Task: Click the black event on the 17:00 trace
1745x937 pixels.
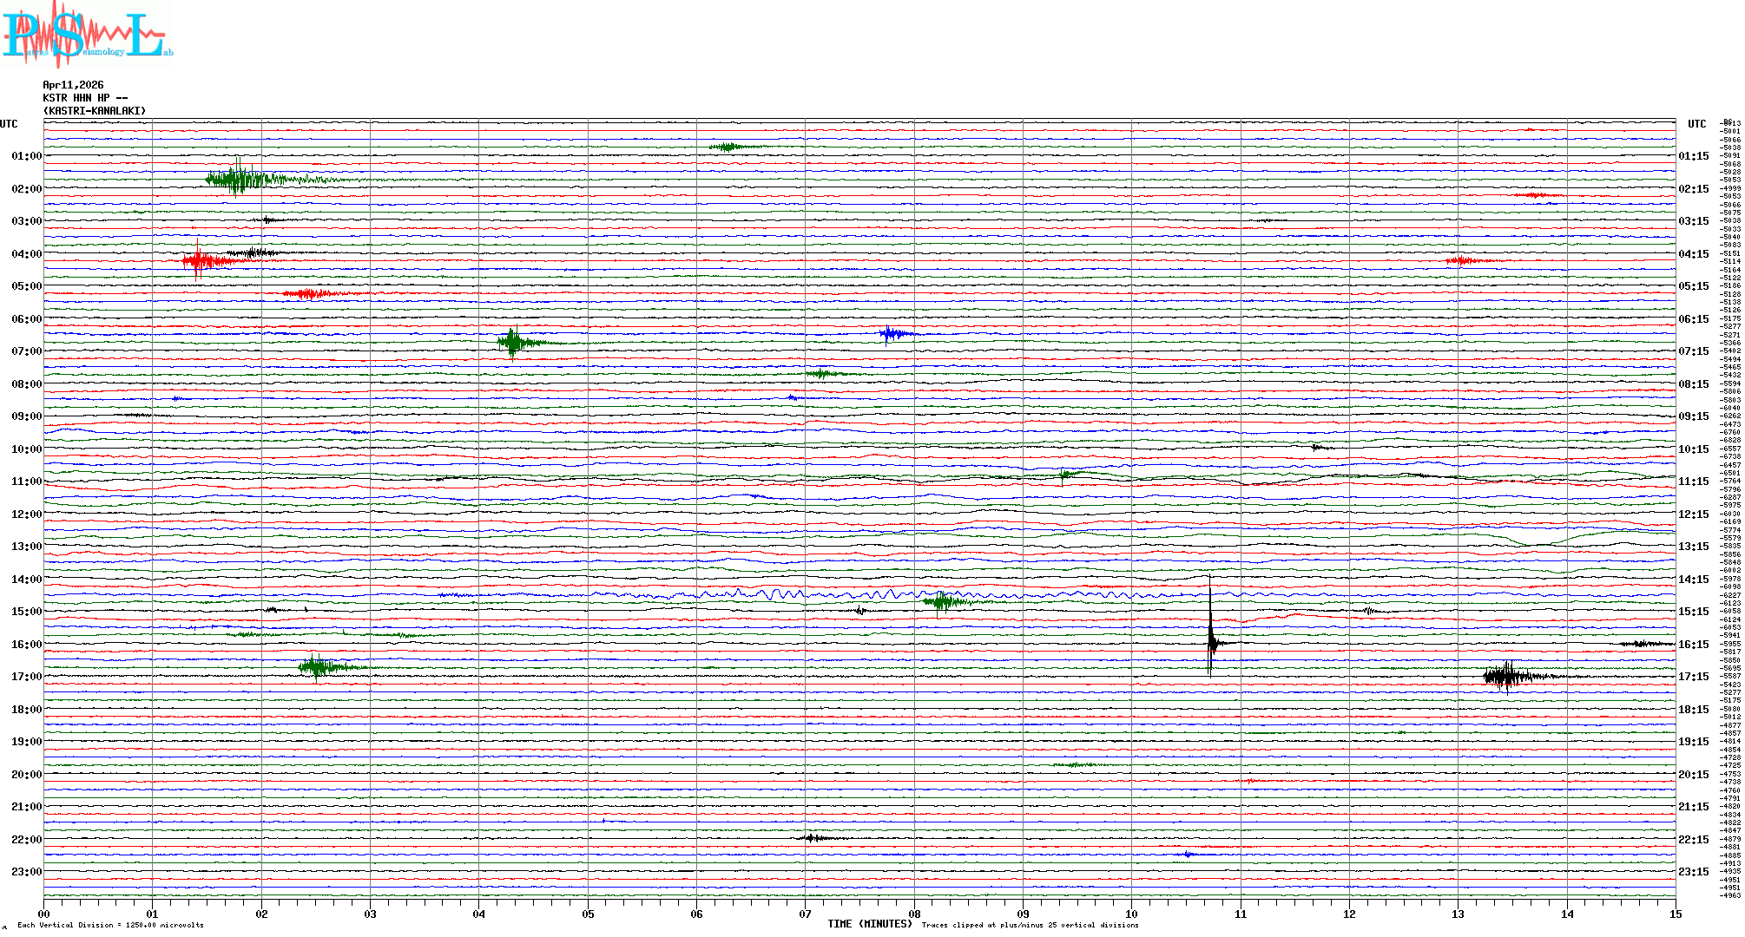Action: [x=1506, y=676]
